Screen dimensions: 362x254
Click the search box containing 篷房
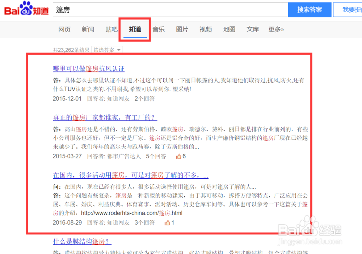click(x=171, y=10)
